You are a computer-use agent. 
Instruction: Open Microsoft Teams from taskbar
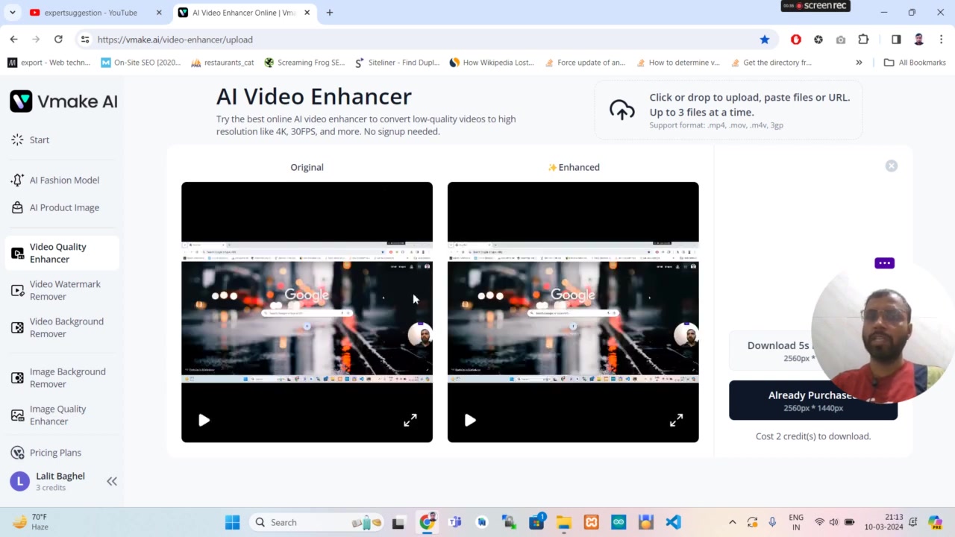click(454, 522)
